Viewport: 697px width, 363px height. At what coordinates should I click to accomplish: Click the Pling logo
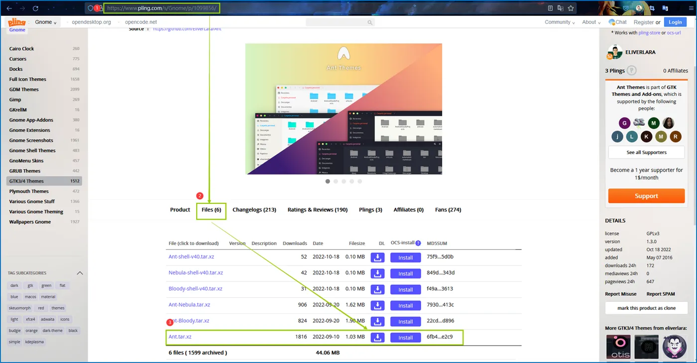coord(16,22)
